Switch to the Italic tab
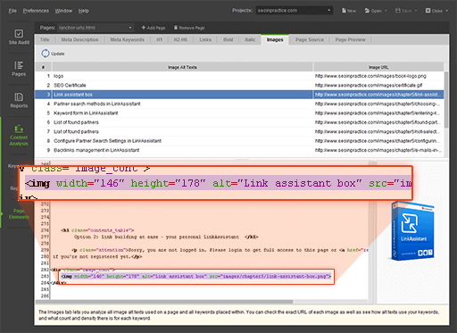Viewport: 457px width, 333px height. pyautogui.click(x=250, y=39)
